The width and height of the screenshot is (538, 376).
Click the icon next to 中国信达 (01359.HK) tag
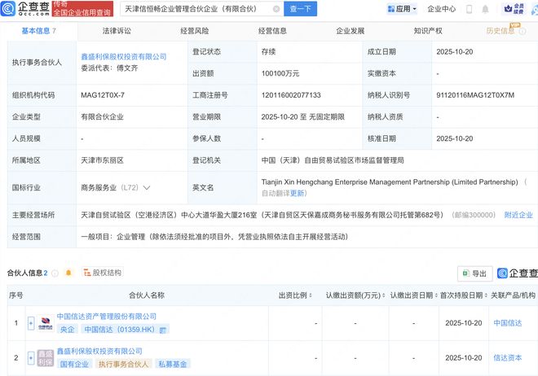coord(163,330)
